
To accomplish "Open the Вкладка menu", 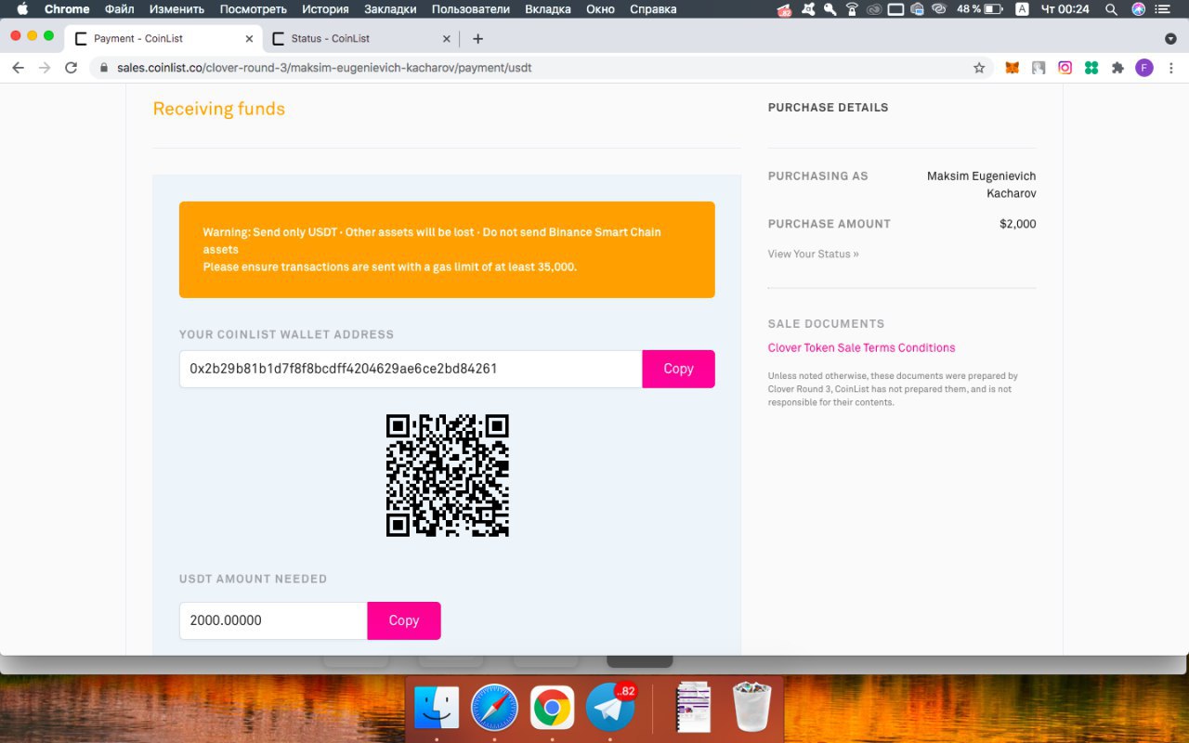I will pos(548,9).
